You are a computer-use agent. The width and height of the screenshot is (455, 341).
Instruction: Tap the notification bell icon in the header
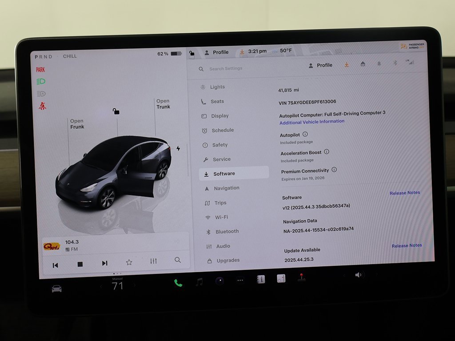pyautogui.click(x=379, y=65)
